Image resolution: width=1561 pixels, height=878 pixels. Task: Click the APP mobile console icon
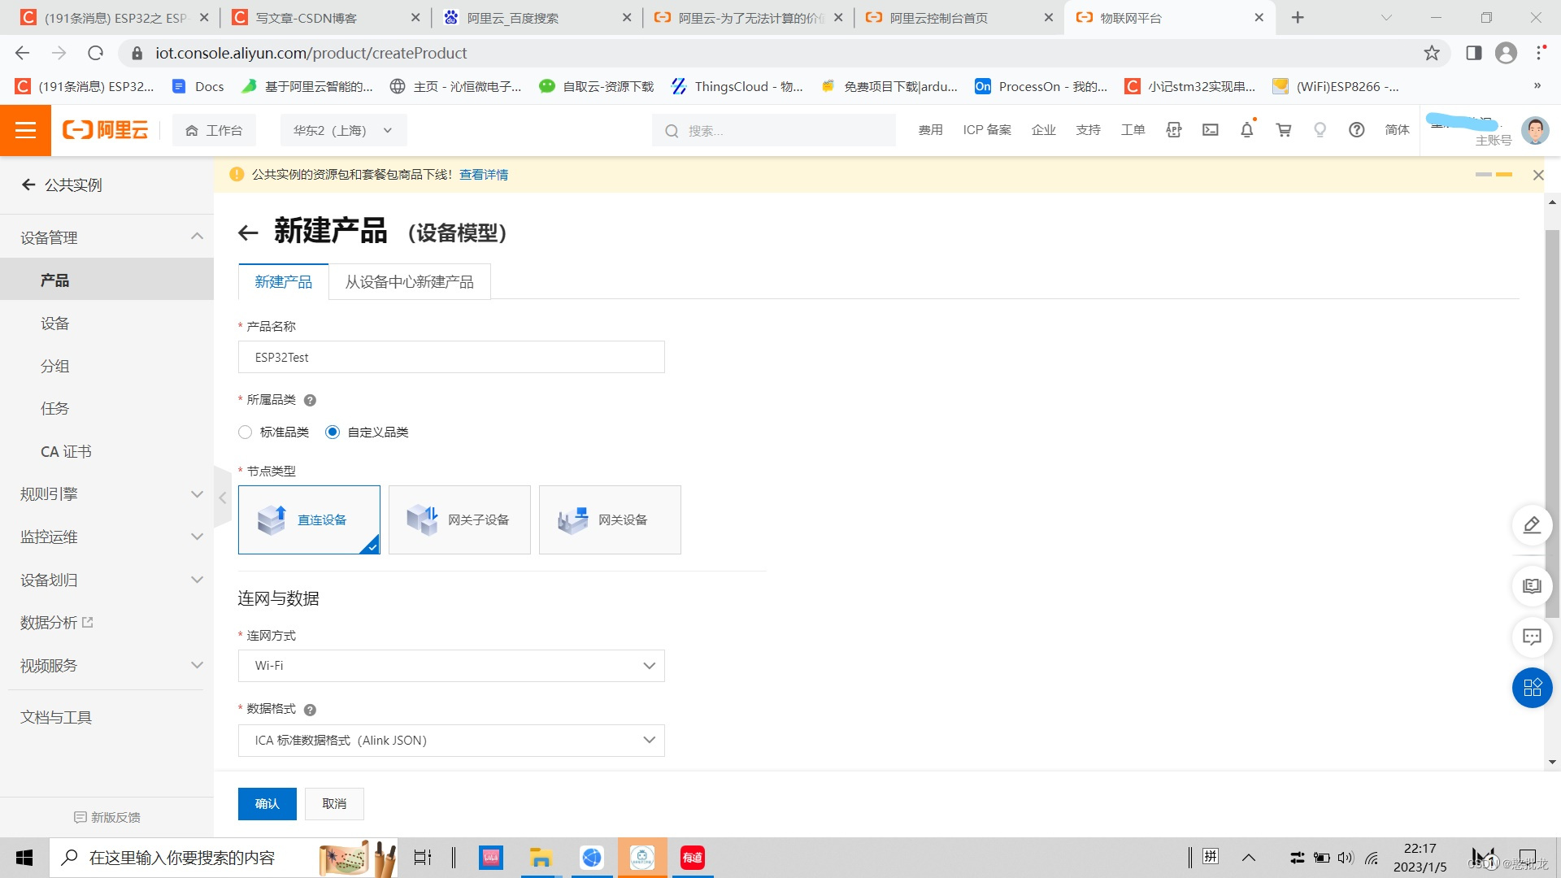tap(1173, 130)
